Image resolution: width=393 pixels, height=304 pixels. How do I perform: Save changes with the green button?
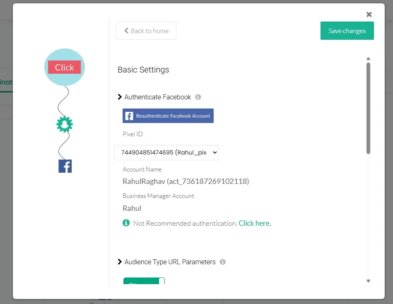(x=347, y=31)
